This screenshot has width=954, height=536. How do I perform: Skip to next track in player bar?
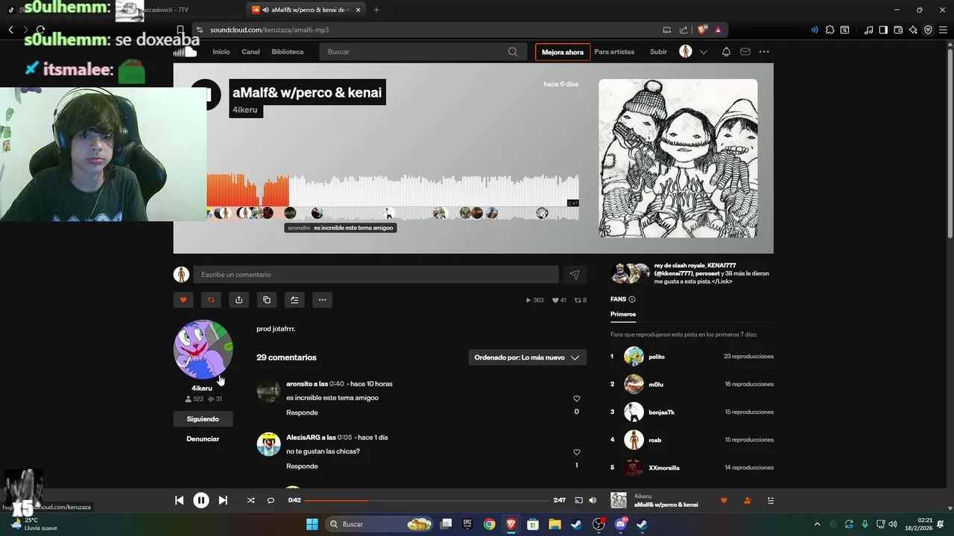click(x=223, y=500)
